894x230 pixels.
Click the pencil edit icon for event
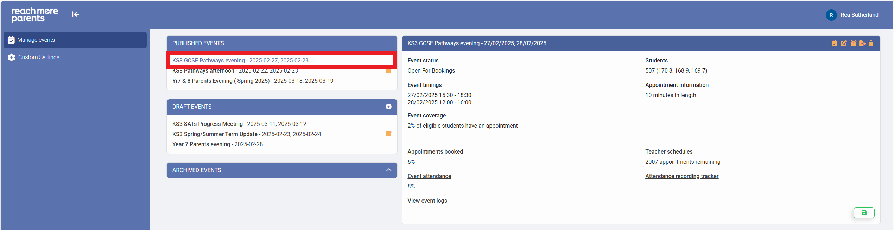[843, 43]
